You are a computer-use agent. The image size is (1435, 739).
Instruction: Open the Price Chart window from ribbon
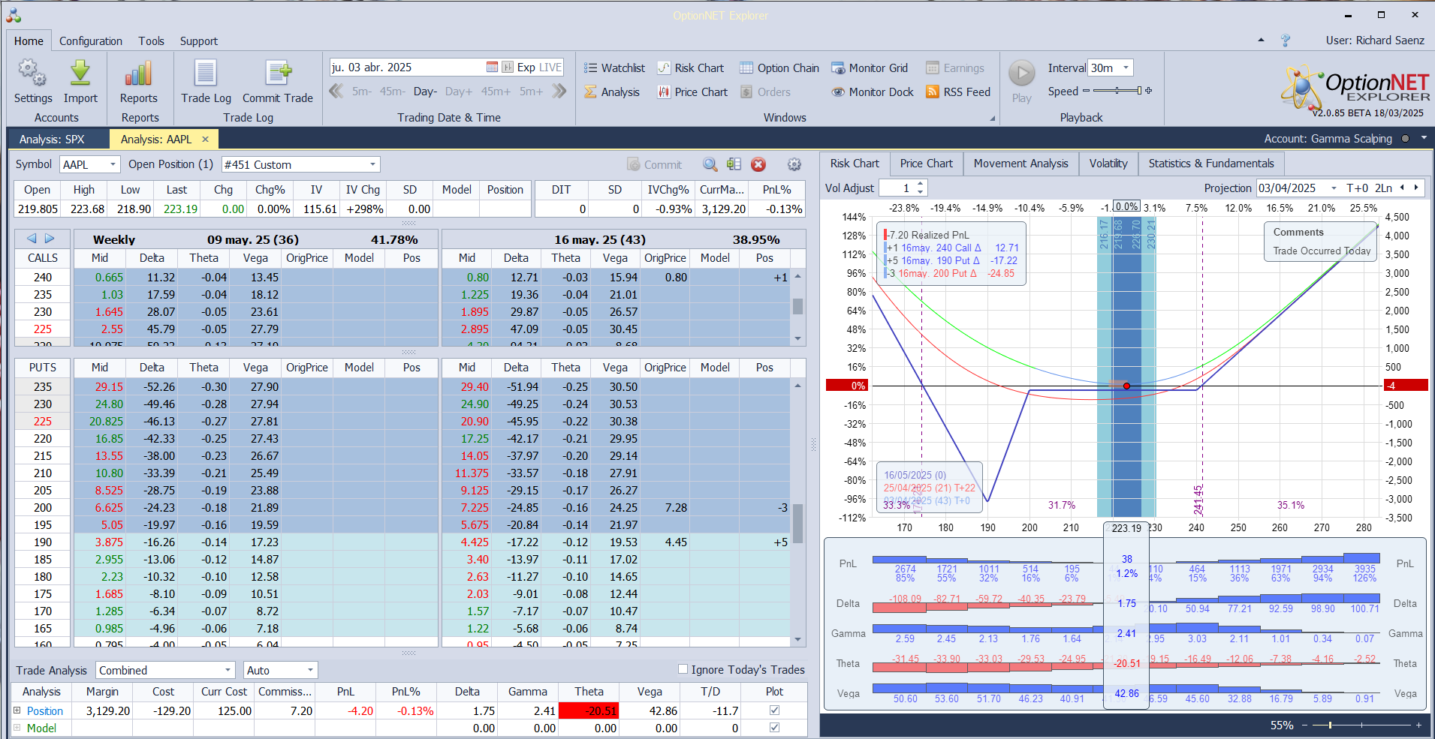click(692, 92)
